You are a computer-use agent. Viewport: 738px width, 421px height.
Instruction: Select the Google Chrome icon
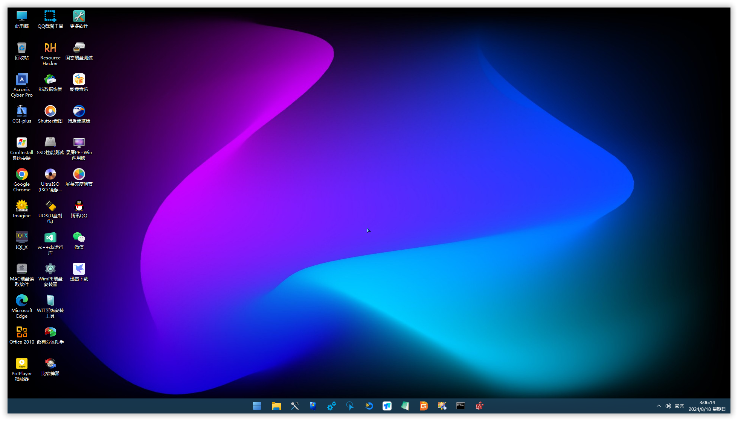(x=22, y=180)
